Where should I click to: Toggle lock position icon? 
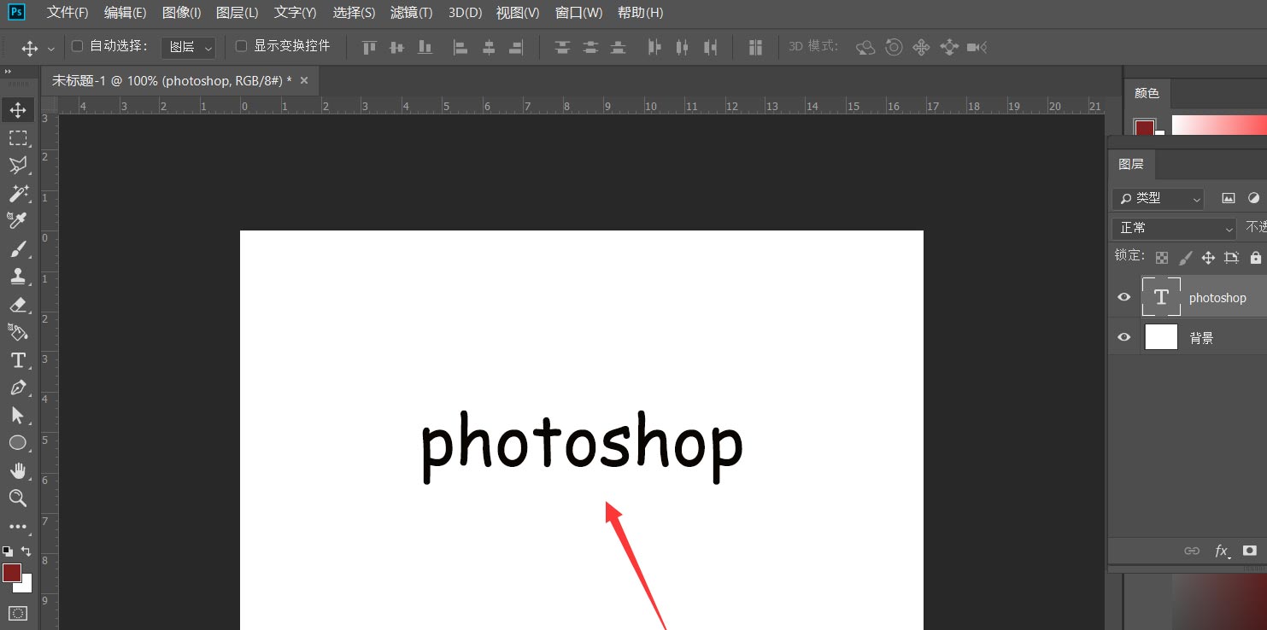(x=1208, y=257)
